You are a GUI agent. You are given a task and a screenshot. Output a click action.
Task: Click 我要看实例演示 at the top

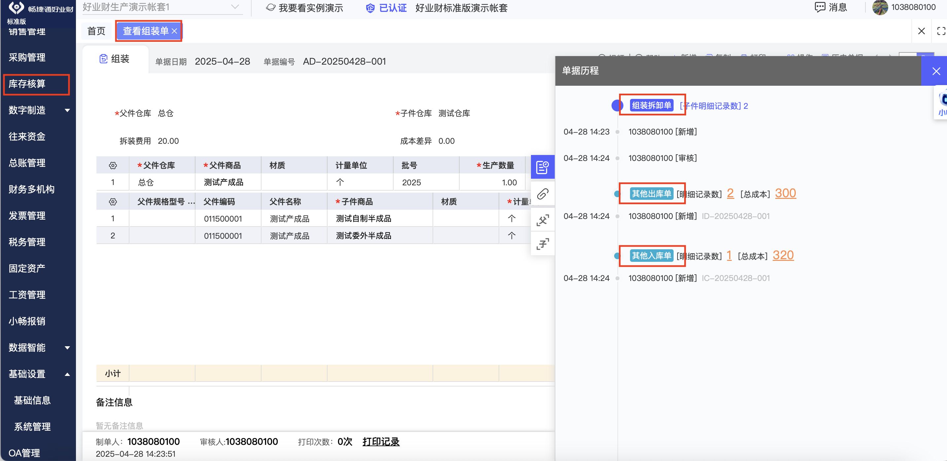pyautogui.click(x=310, y=8)
